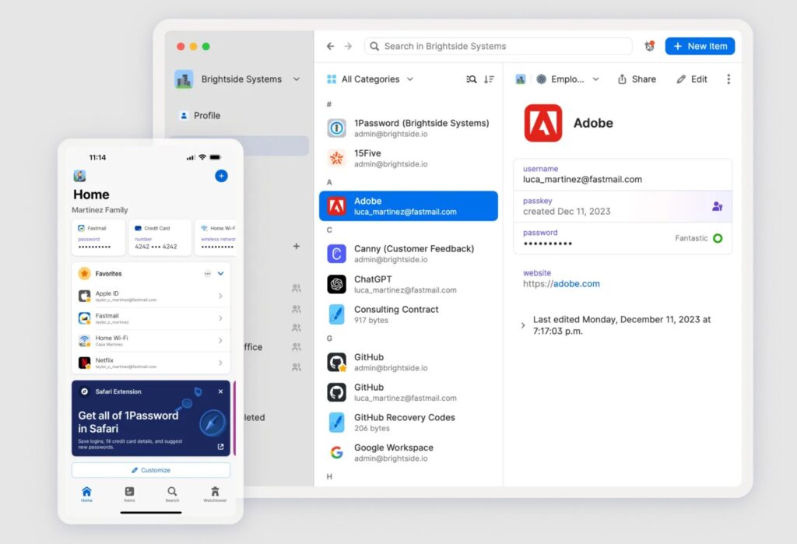This screenshot has width=797, height=544.
Task: Expand the Last edited history chevron
Action: 523,325
